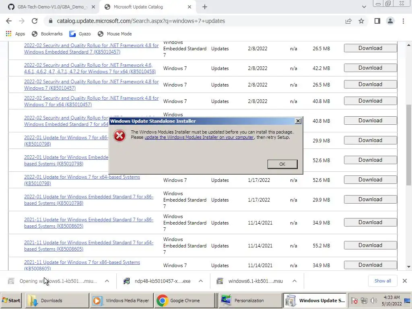Expand options for the opening .msu download
Image resolution: width=412 pixels, height=309 pixels.
click(x=107, y=281)
